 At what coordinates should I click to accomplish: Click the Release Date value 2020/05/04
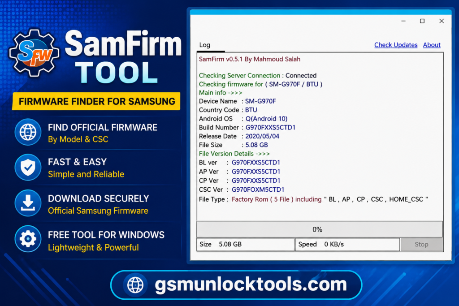click(262, 136)
